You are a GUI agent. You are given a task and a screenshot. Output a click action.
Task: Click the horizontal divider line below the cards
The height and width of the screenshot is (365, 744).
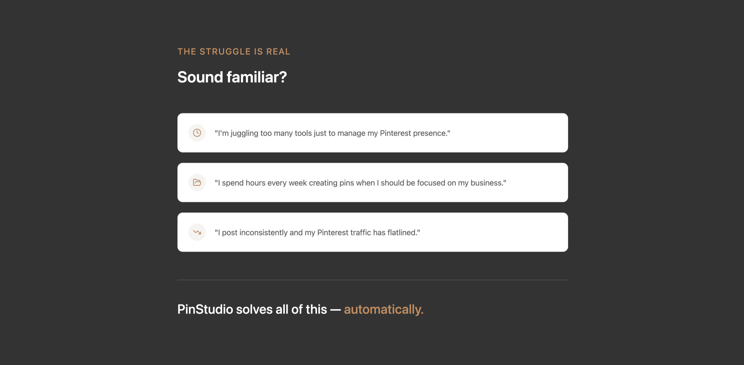click(372, 280)
